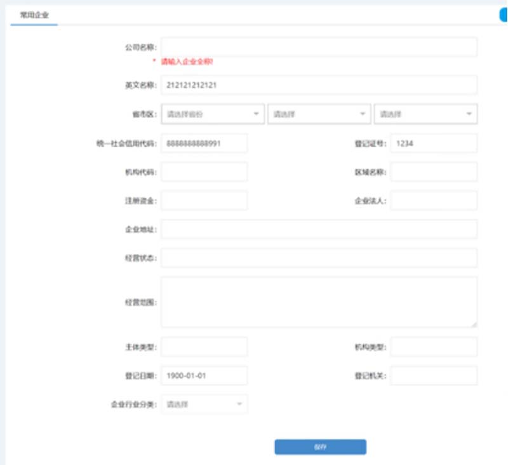Focus the 登记机关 input field
This screenshot has width=508, height=465.
pos(434,375)
